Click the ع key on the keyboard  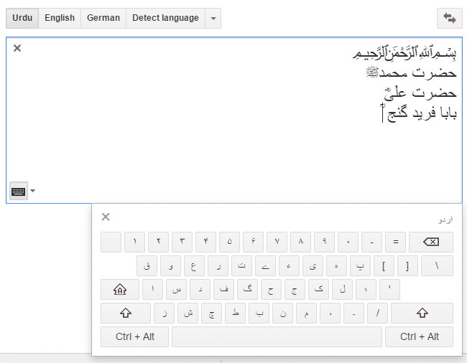pos(194,265)
